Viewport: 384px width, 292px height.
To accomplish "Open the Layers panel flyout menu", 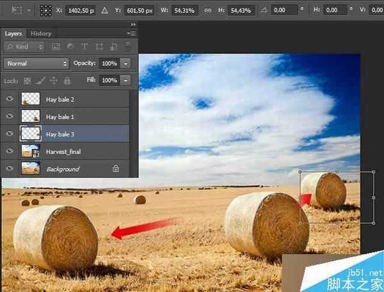I will click(x=131, y=33).
